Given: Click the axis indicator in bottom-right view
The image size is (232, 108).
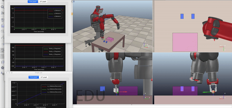Looking at the screenshot, I should click(x=223, y=96).
